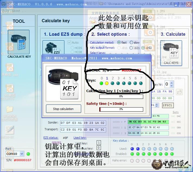The height and width of the screenshot is (172, 193).
Task: Click teal Keys indicator 2 in dialog
Action: click(x=112, y=83)
